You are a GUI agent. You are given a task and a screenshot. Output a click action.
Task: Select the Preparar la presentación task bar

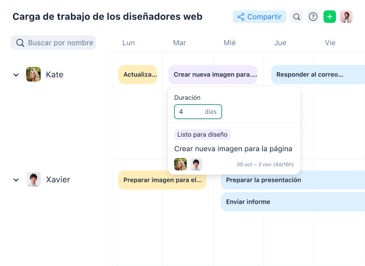click(x=293, y=180)
